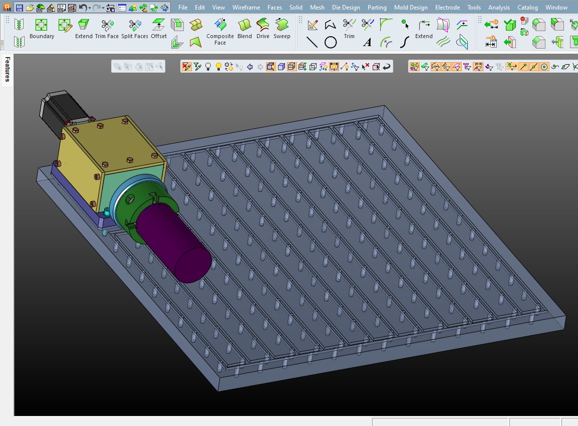Toggle the shaded display mode icon
The width and height of the screenshot is (578, 426).
tap(281, 66)
